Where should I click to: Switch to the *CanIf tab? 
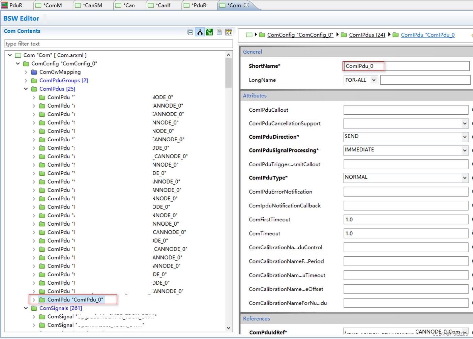coord(163,5)
